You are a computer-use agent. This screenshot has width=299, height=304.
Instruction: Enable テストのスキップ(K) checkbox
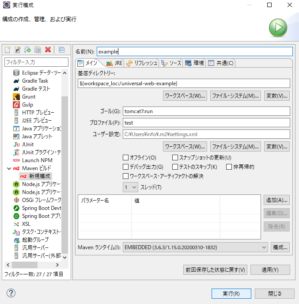pos(175,167)
